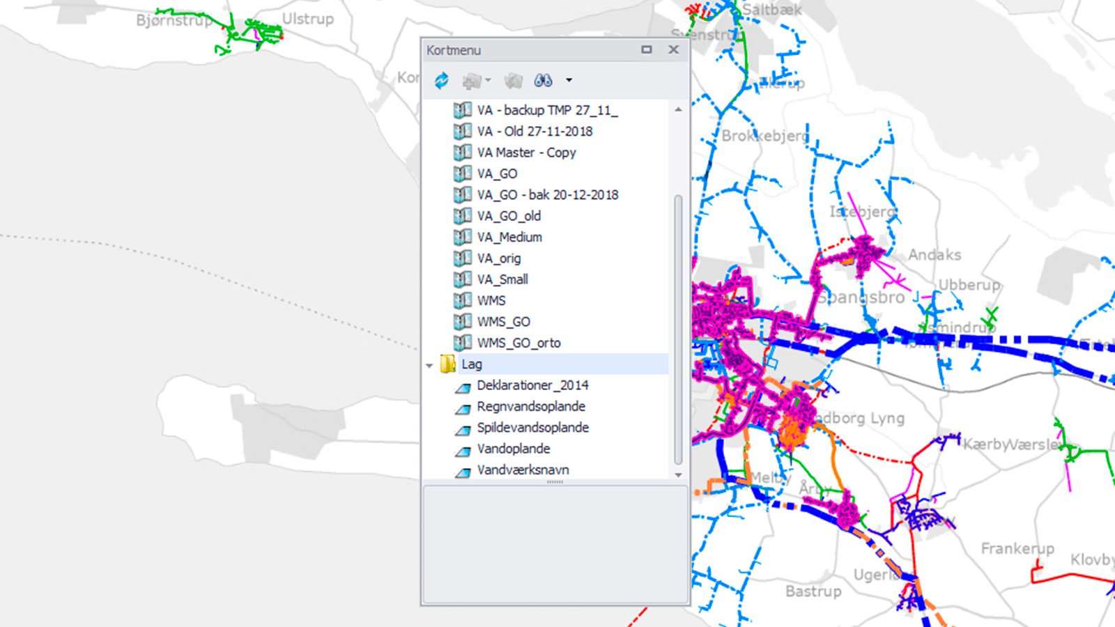1115x627 pixels.
Task: Click the blue refresh arrows icon
Action: (x=441, y=81)
